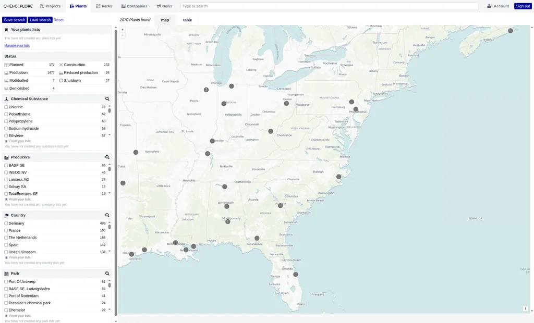This screenshot has height=323, width=534.
Task: Click the bookmark icon of Your plants lists
Action: pos(6,30)
